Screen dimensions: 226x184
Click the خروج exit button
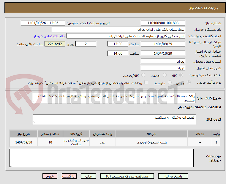50,176
